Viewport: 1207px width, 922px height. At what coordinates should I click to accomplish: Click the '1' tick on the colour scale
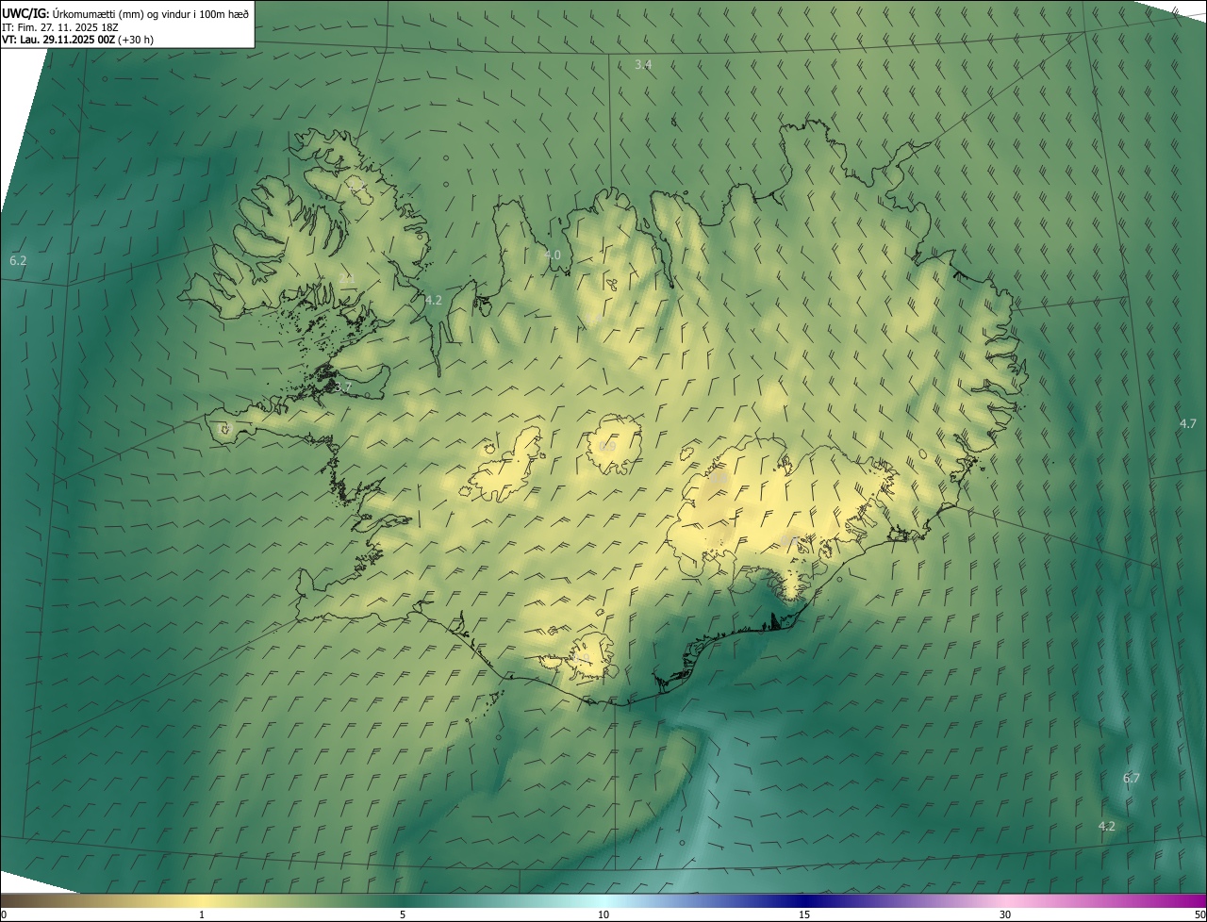click(202, 914)
